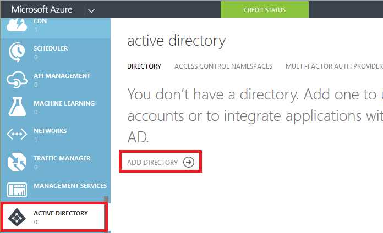Open the Multi-Factor Auth Providers tab
The width and height of the screenshot is (383, 233).
point(334,66)
